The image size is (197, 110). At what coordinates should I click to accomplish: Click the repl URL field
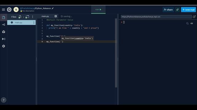156,17
